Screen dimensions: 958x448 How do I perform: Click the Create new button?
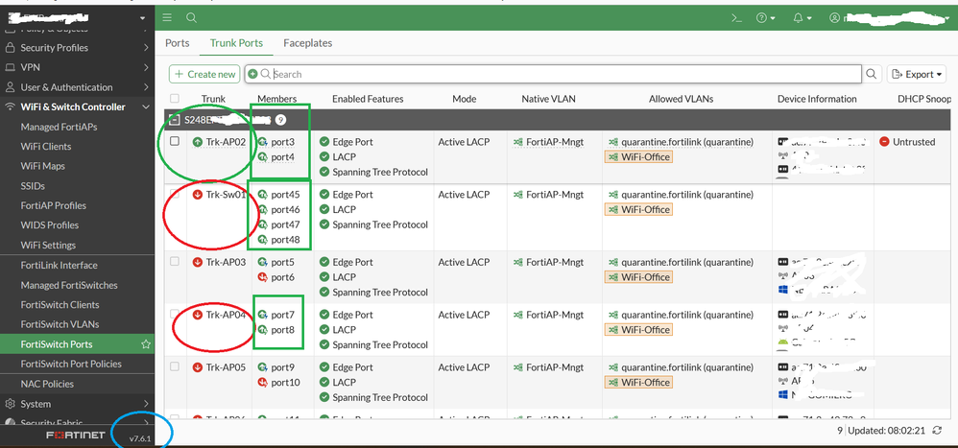[x=204, y=74]
